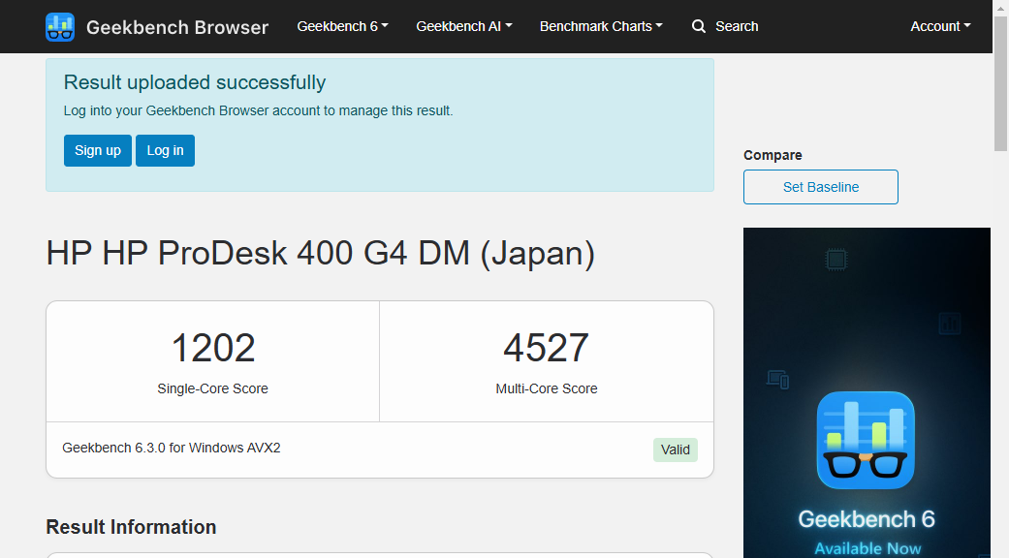Click the Single-Core Score label

213,388
